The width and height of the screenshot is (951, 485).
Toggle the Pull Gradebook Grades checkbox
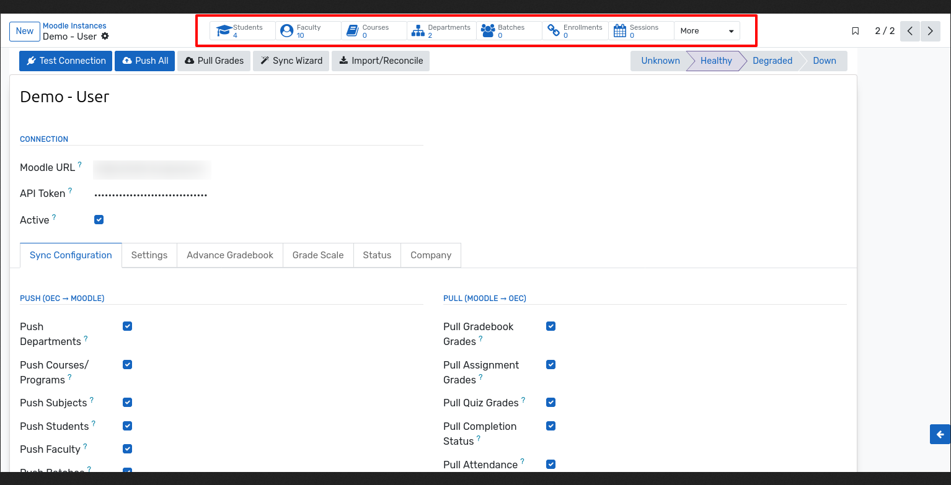point(551,326)
